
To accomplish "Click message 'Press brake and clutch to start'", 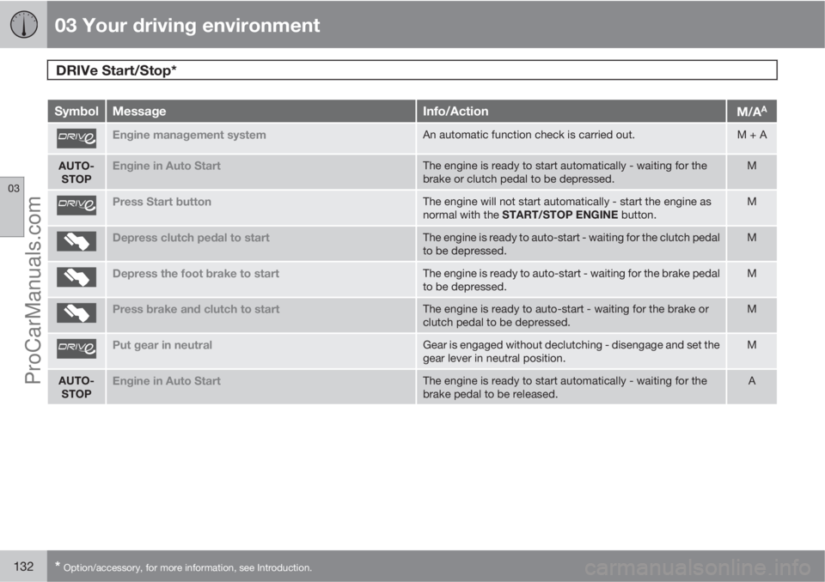I will [x=196, y=309].
